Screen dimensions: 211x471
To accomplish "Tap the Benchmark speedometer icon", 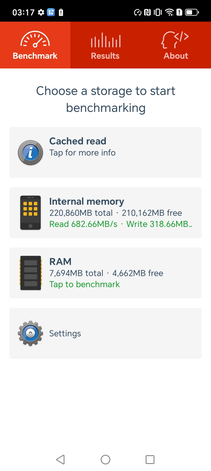I will [35, 40].
